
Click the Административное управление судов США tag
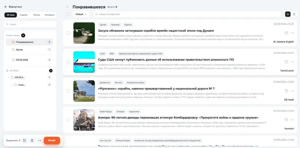pos(140,54)
